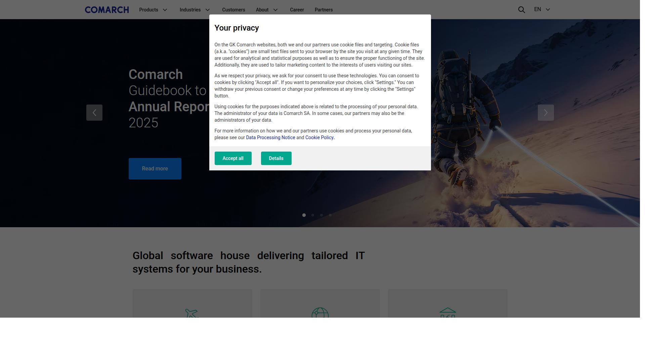This screenshot has width=645, height=363.
Task: Click the 'Your privacy' heading
Action: (236, 28)
